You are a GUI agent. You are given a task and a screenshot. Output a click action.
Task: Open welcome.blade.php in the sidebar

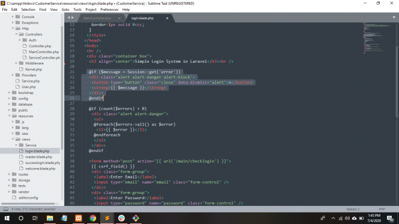[x=40, y=169]
